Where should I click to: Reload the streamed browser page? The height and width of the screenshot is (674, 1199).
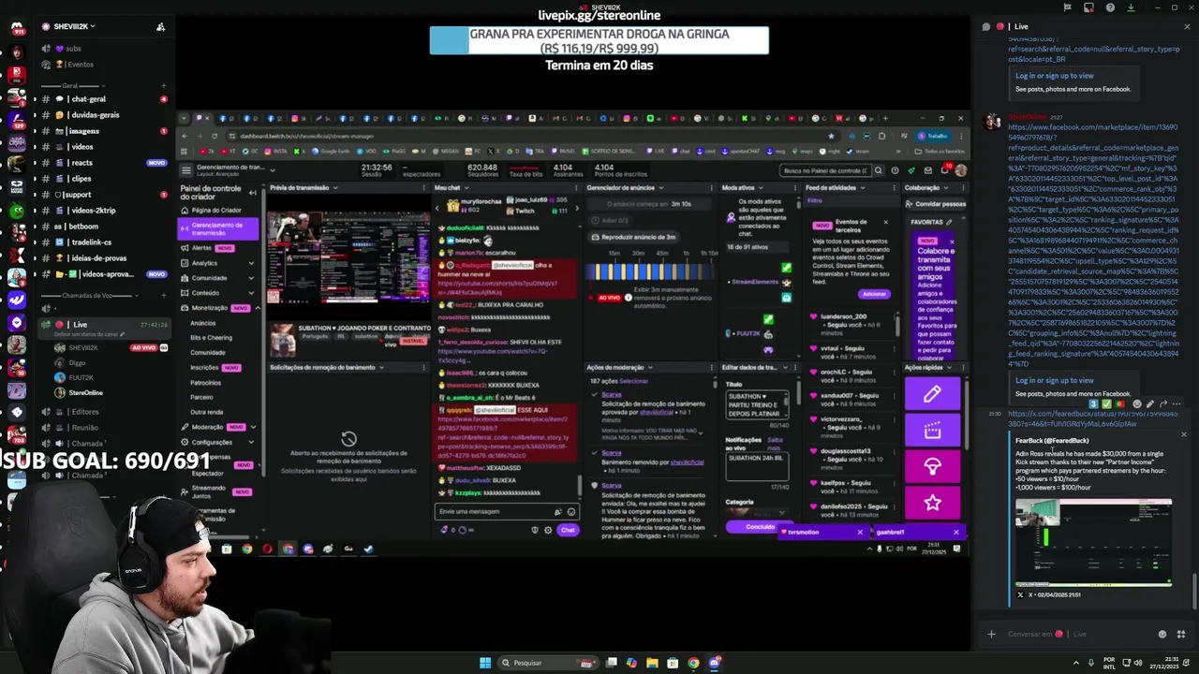(213, 136)
